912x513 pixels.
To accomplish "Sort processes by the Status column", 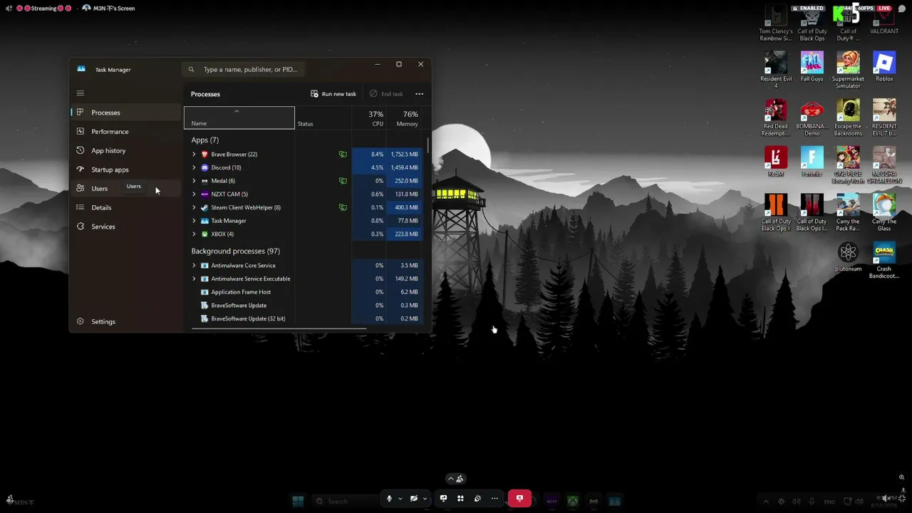I will [323, 118].
